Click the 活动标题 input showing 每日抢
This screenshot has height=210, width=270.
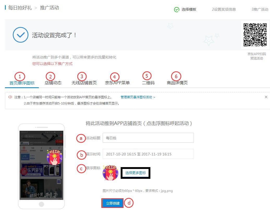(x=148, y=138)
